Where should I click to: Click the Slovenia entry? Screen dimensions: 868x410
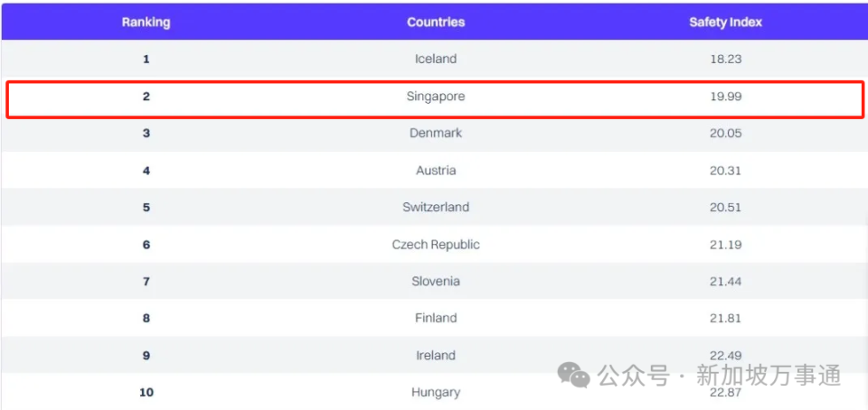[x=436, y=281]
